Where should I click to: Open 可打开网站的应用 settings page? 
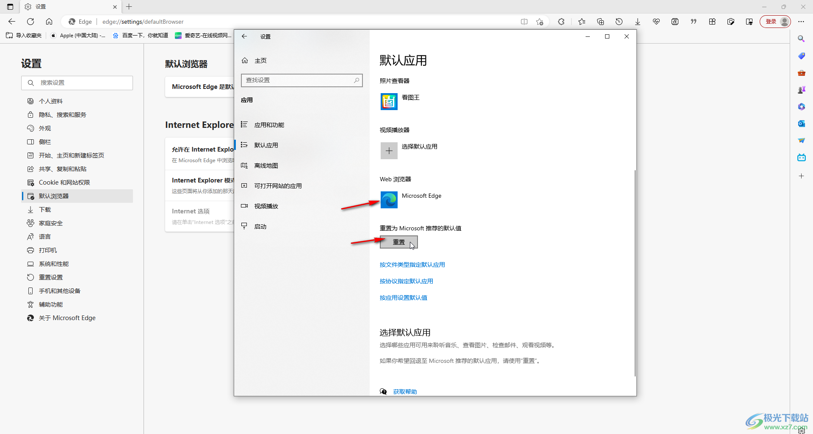point(302,186)
